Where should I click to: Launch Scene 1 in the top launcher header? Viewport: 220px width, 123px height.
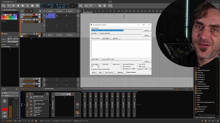(51, 11)
